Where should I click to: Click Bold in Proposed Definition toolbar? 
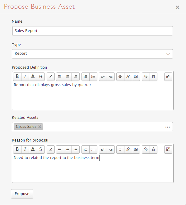[x=17, y=77]
